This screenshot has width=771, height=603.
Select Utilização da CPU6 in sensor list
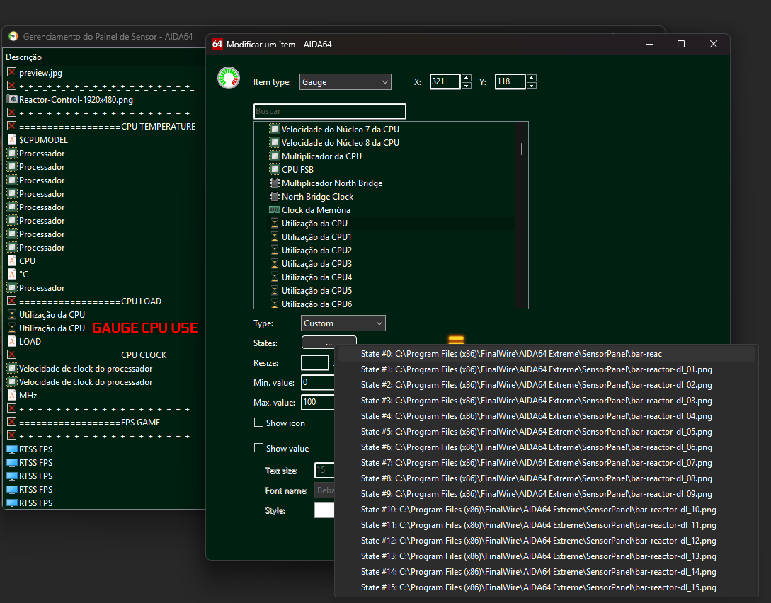point(316,304)
